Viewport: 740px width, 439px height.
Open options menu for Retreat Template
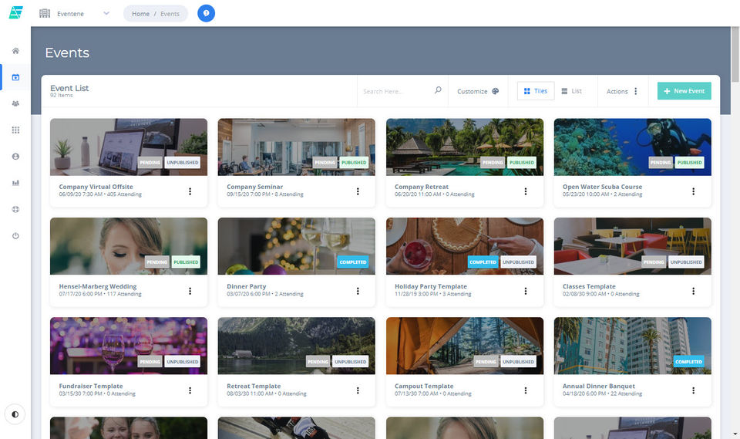point(358,390)
